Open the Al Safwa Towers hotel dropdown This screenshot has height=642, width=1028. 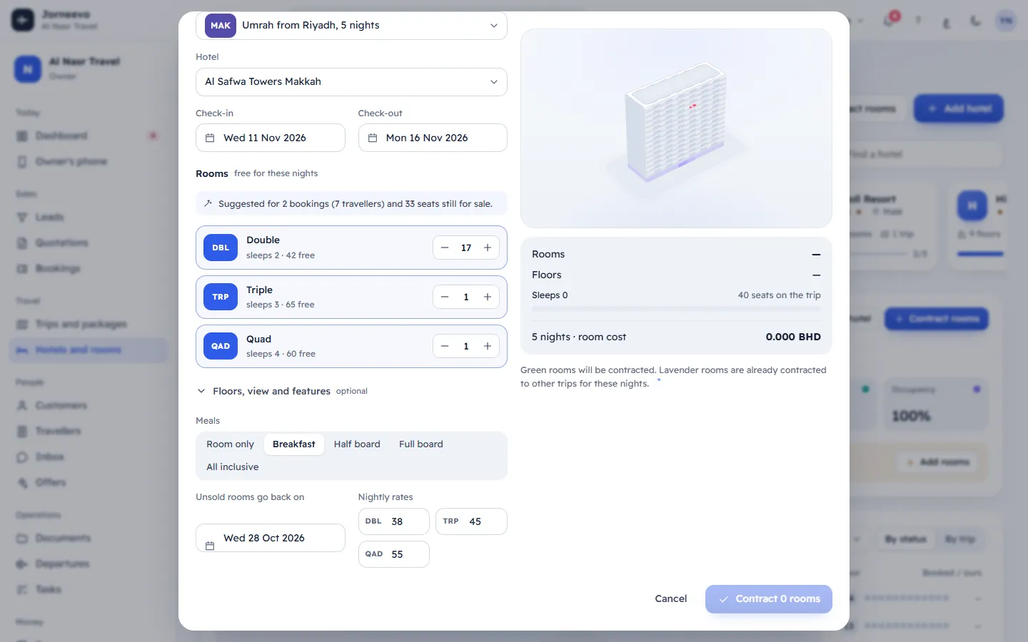(351, 82)
